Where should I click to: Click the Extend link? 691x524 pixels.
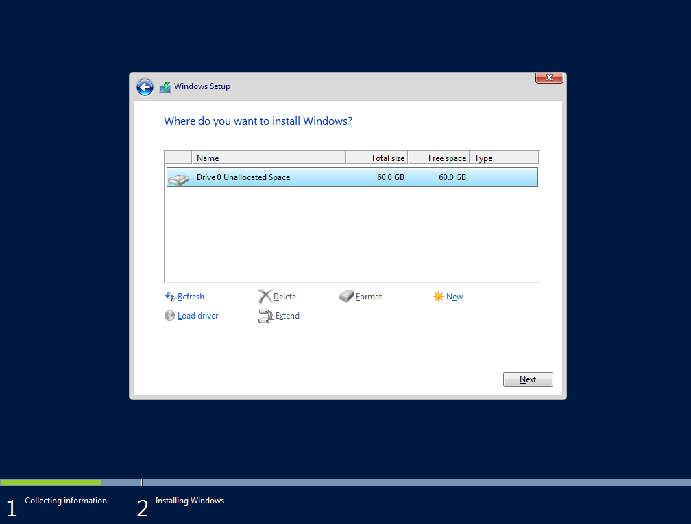[287, 316]
